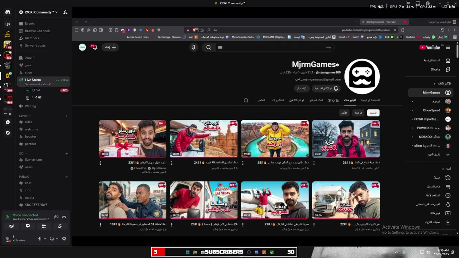Screen dimensions: 459x258
Task: Disconnect from the Discord voice channel
Action: (64, 217)
